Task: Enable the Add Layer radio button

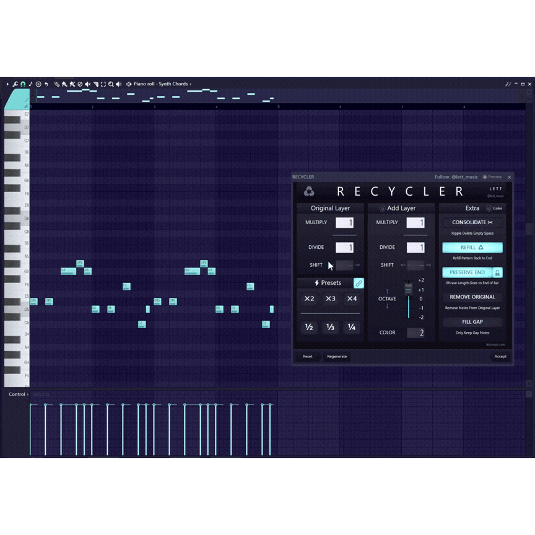Action: tap(382, 209)
